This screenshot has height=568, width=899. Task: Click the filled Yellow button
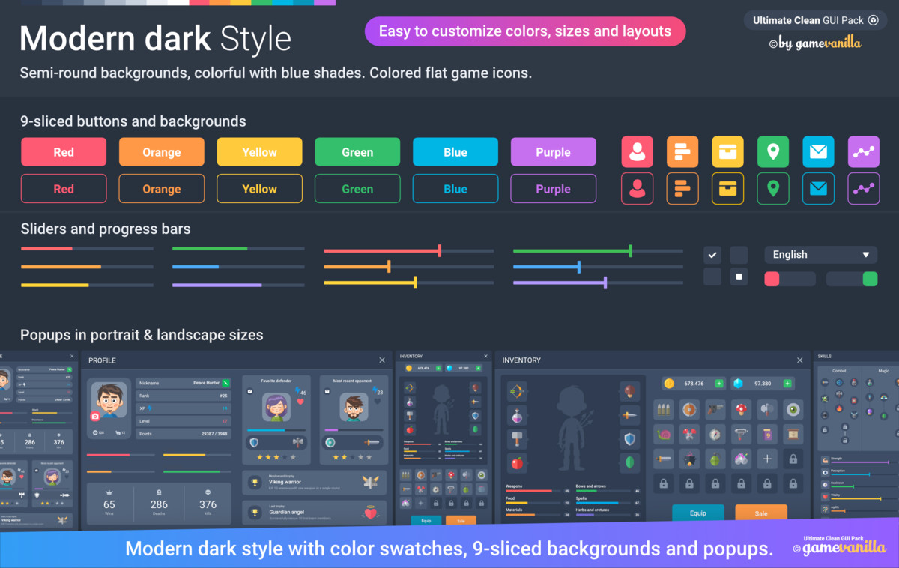click(260, 152)
